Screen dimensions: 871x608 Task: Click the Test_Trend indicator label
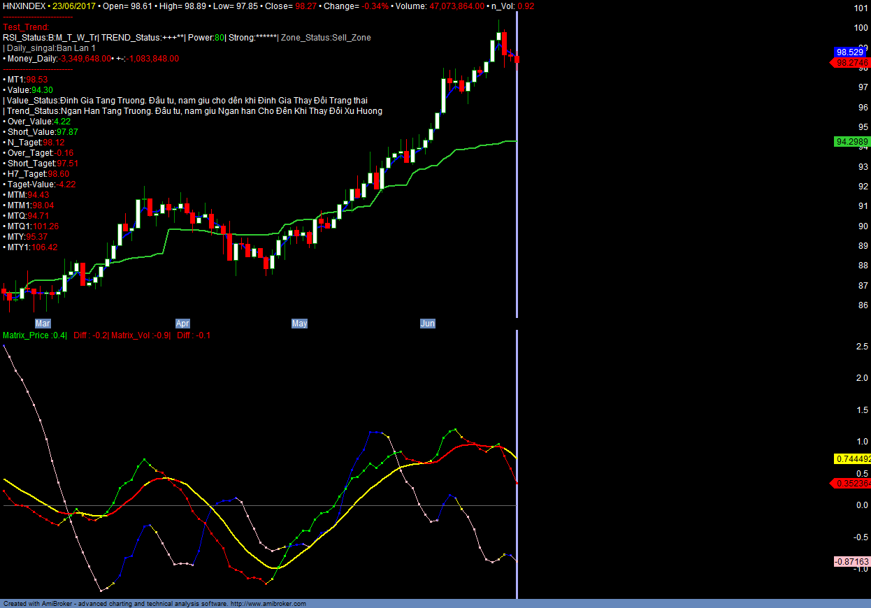[26, 27]
